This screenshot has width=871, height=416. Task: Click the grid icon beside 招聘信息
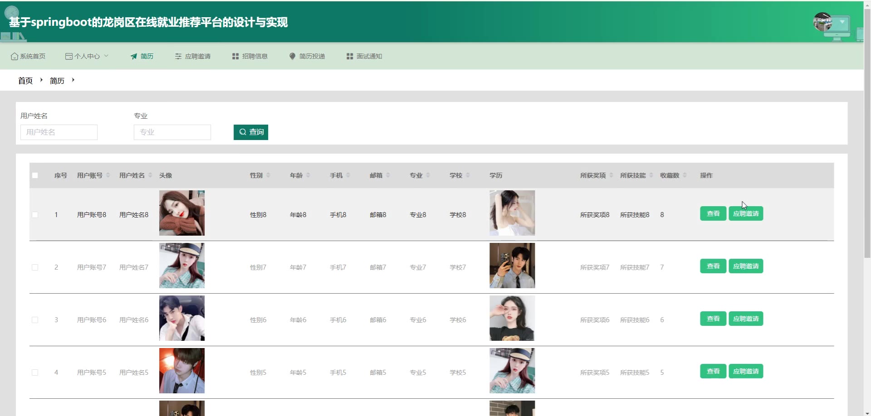pos(235,56)
